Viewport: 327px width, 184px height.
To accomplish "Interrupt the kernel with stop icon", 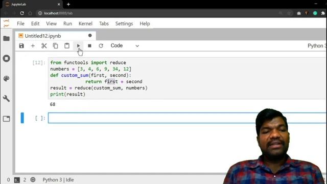I will tap(89, 45).
